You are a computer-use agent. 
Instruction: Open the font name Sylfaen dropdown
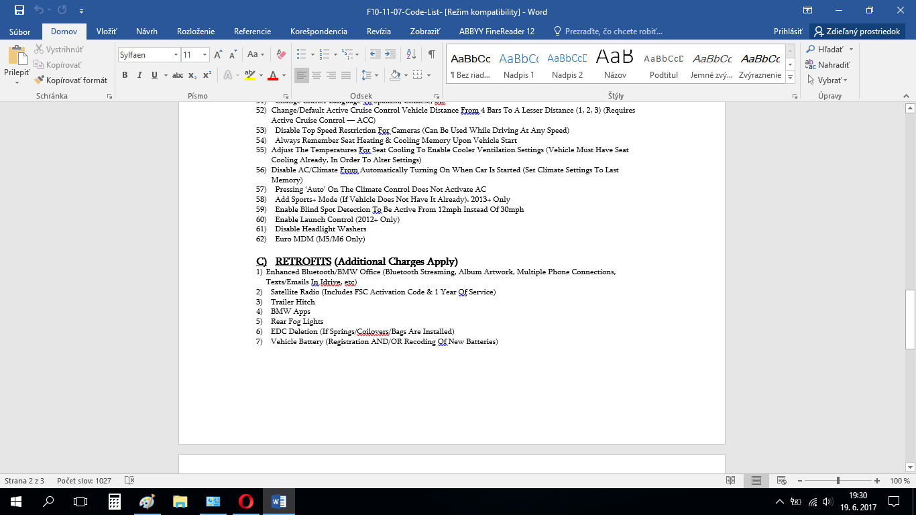[176, 55]
